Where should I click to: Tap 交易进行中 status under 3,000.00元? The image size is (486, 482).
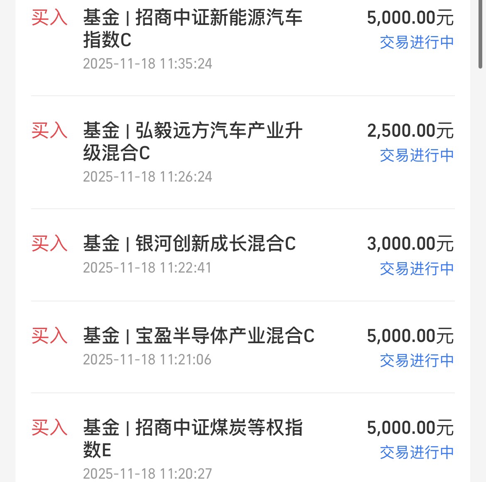point(417,268)
